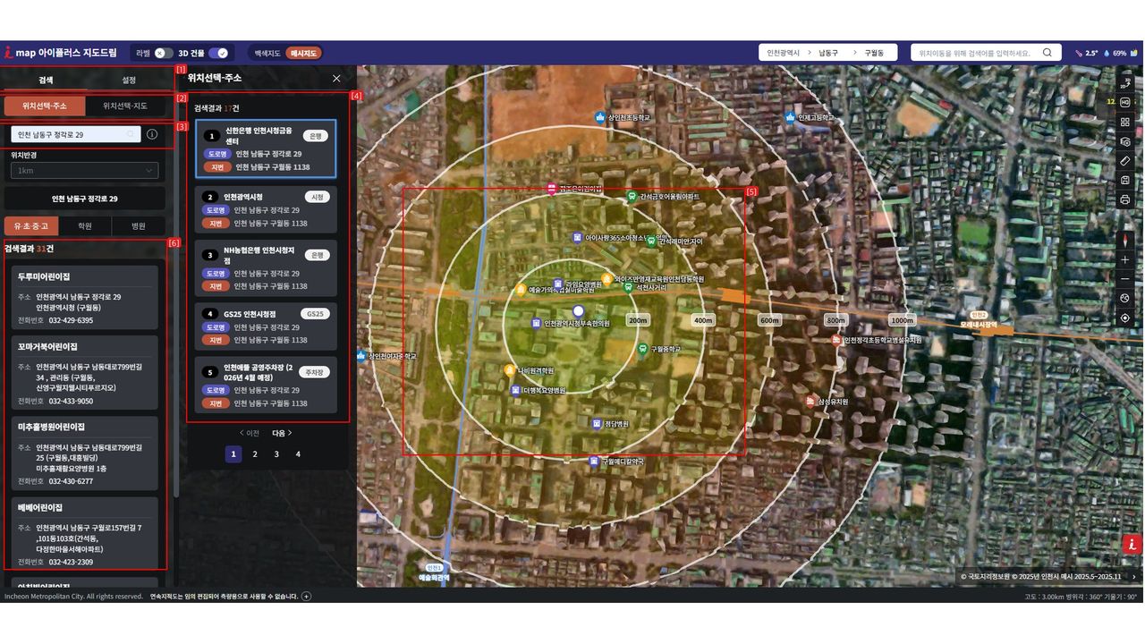1145x644 pixels.
Task: Open the 남동구 district selector
Action: tap(828, 53)
